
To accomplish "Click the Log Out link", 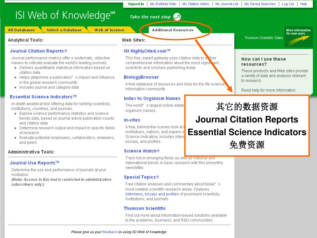I will click(x=288, y=4).
